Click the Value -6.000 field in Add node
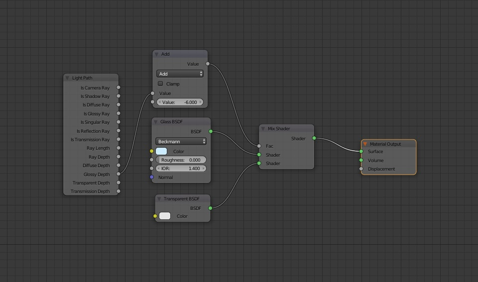 click(180, 102)
